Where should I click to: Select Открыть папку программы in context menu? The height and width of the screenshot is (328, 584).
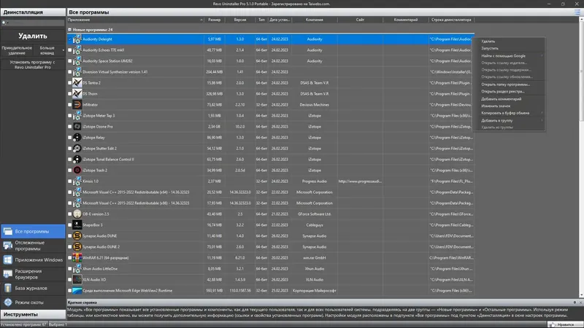[509, 85]
